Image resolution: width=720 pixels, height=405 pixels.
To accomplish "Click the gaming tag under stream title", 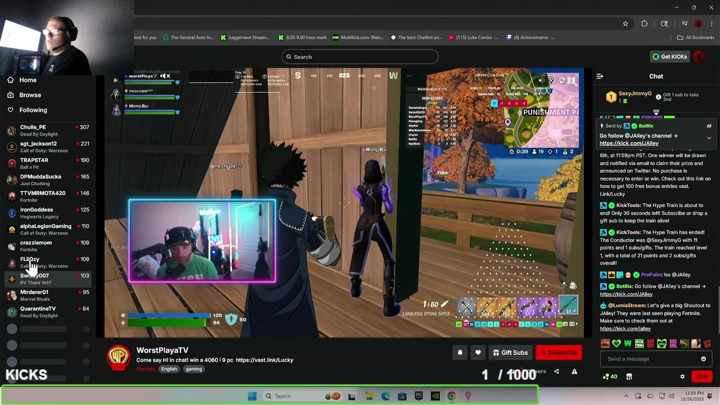I will pyautogui.click(x=194, y=369).
